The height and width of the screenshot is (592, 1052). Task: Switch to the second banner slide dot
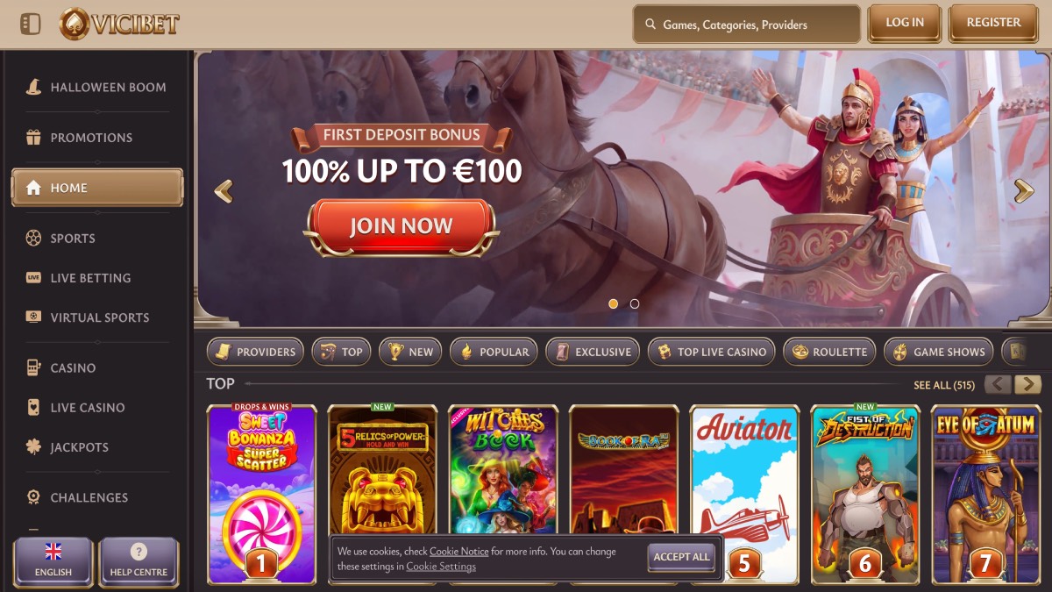[x=635, y=304]
